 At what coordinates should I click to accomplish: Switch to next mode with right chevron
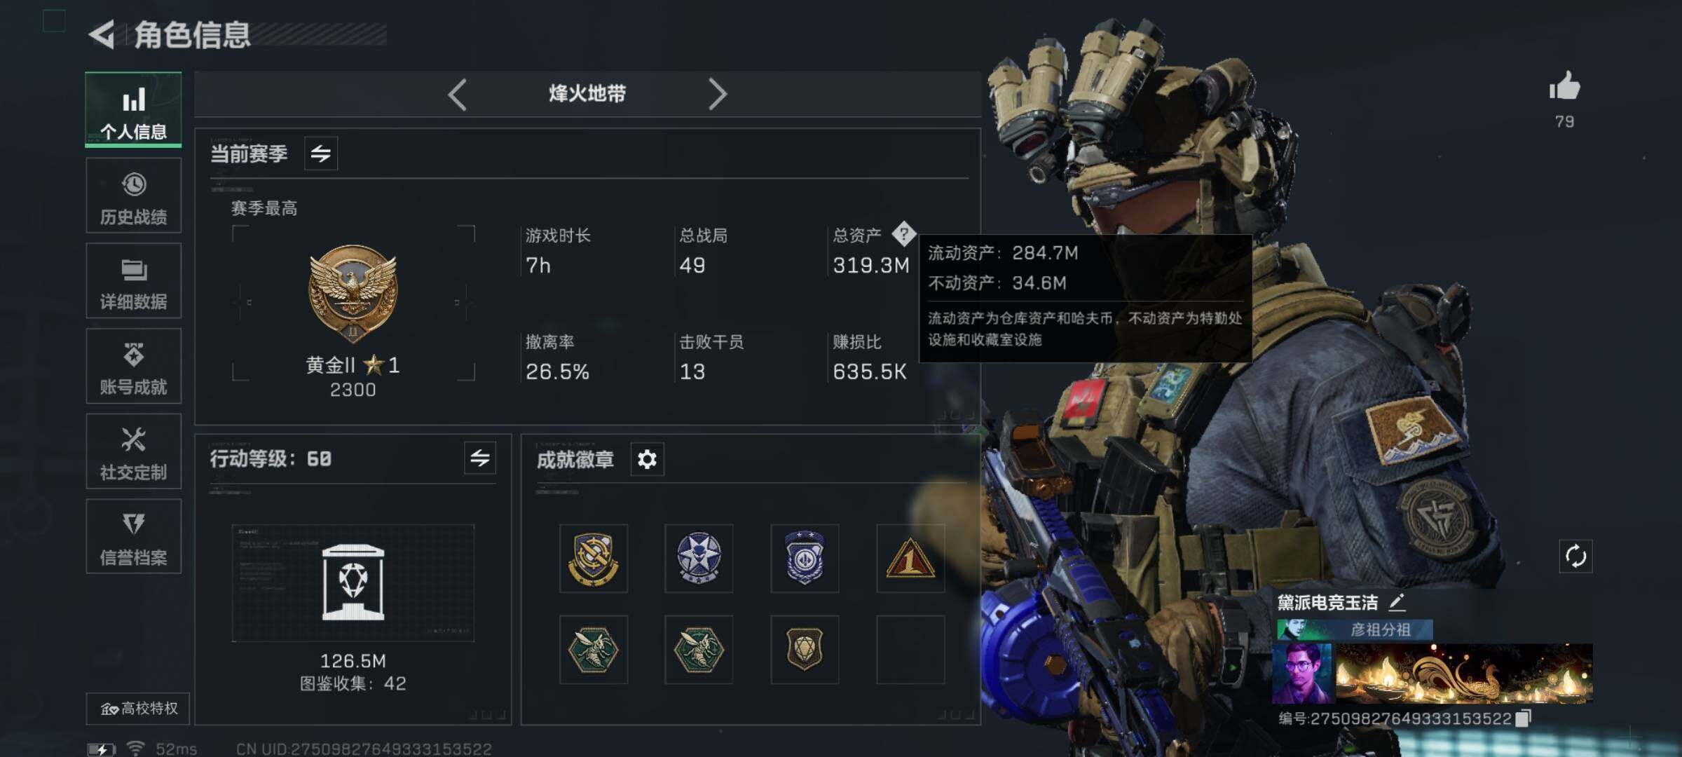[x=717, y=94]
